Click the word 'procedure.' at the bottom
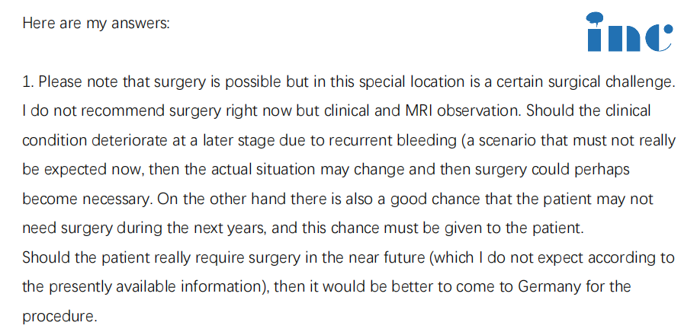The width and height of the screenshot is (697, 332). [59, 317]
